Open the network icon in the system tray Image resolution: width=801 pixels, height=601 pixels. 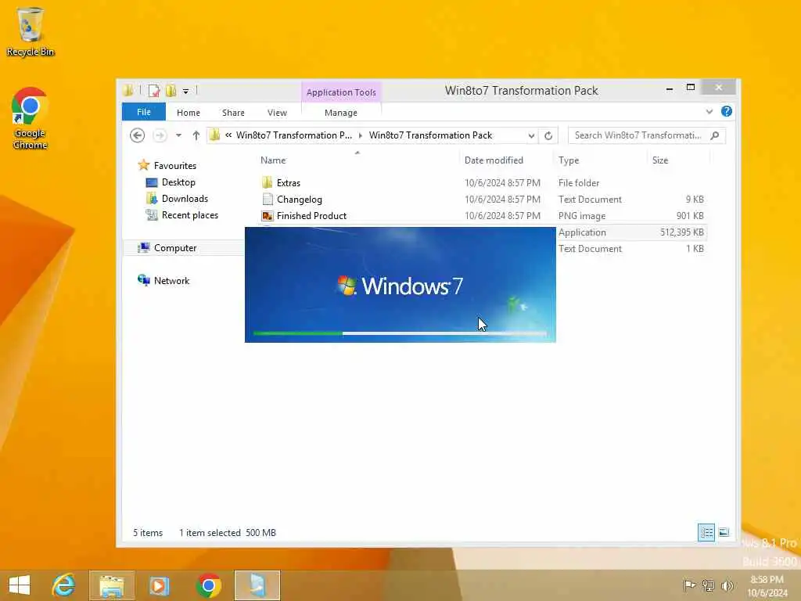[x=708, y=585]
